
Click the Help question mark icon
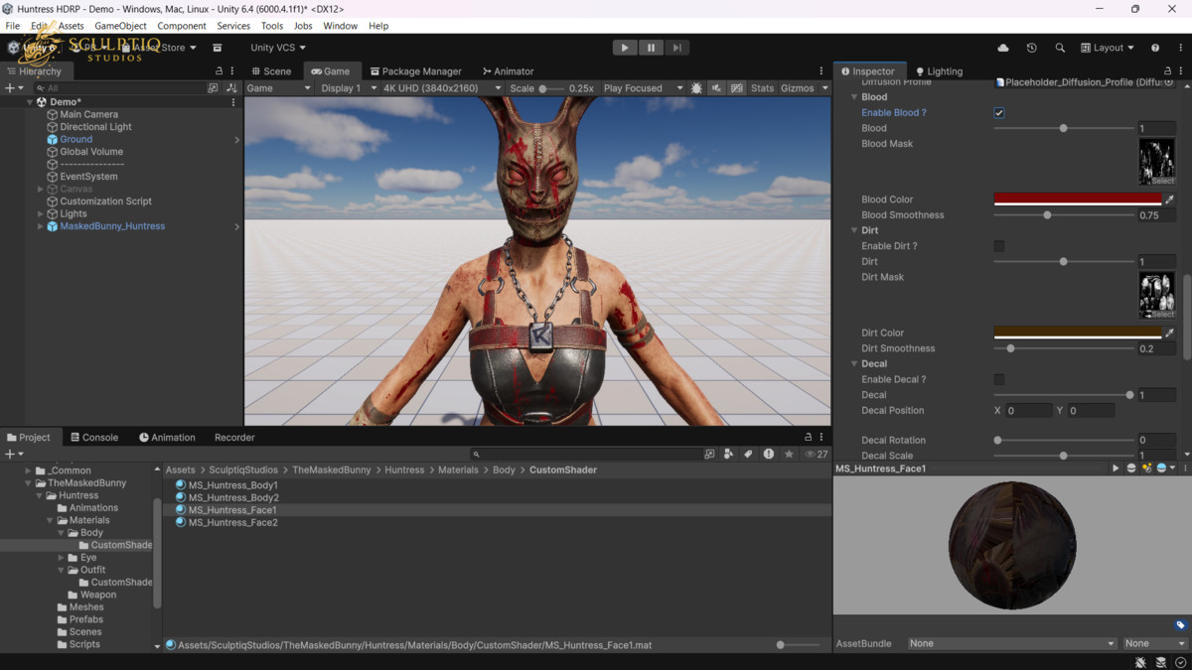tap(1154, 48)
